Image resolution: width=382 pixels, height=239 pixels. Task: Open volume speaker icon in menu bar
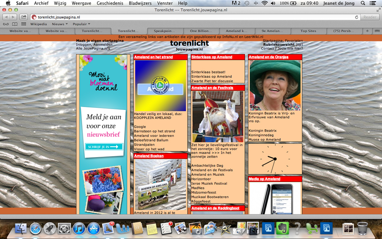[x=273, y=3]
